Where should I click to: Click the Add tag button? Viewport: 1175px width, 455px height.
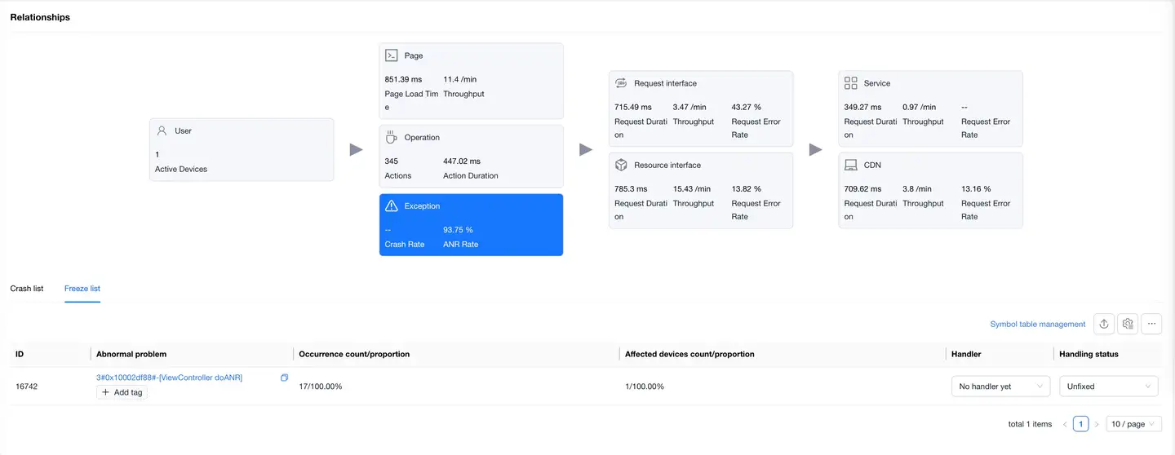click(x=122, y=392)
